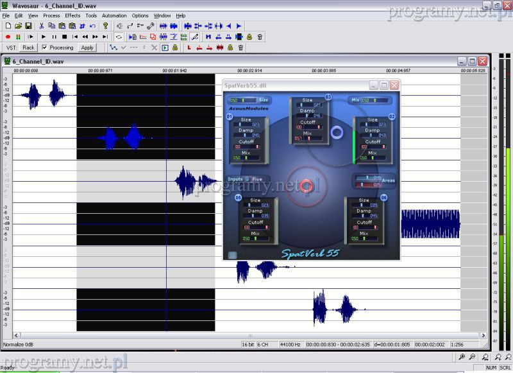Open the Automation menu
This screenshot has width=513, height=373.
click(x=114, y=15)
